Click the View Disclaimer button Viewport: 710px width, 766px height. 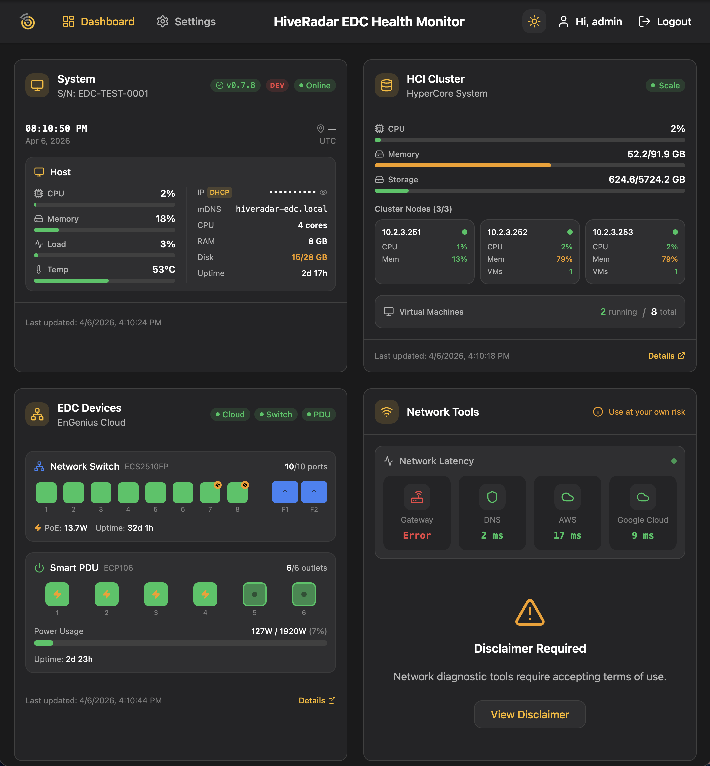coord(530,714)
